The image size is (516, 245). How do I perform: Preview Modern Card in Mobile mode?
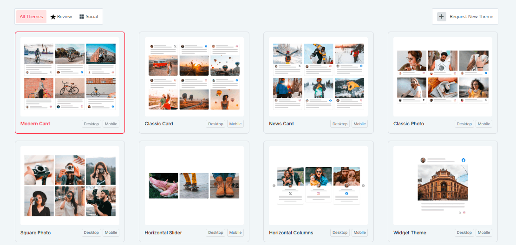click(111, 124)
